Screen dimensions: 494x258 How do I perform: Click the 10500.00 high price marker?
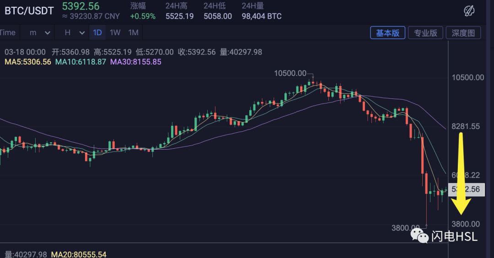pos(290,73)
